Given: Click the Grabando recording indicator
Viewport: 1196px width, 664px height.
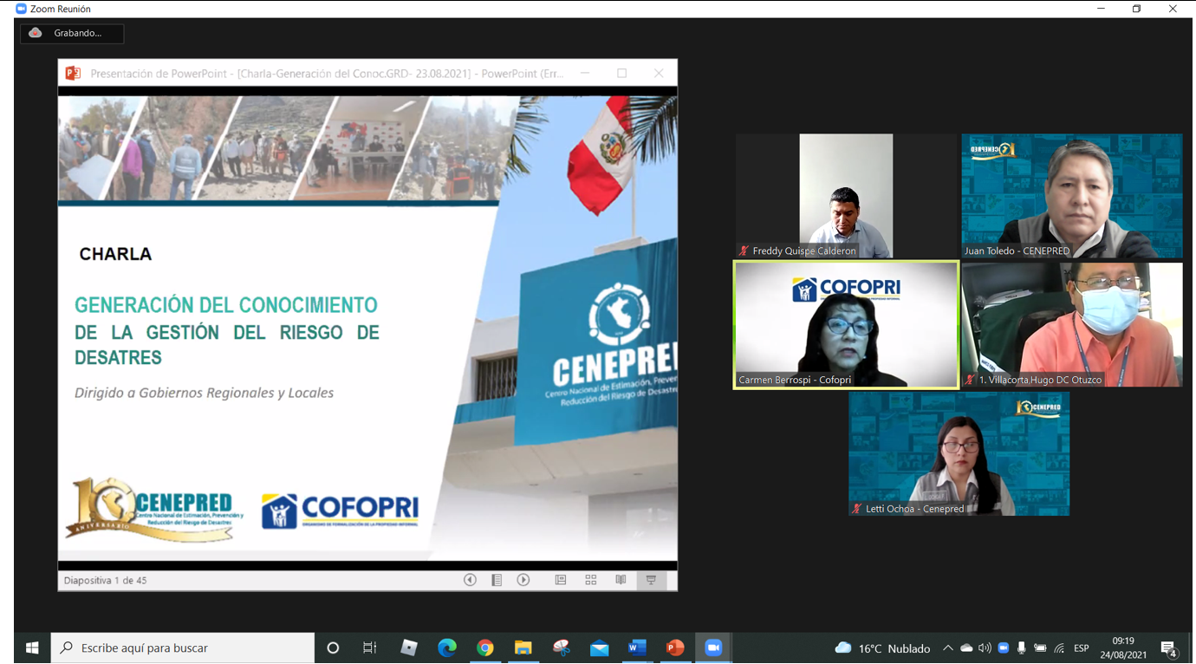Looking at the screenshot, I should 72,33.
